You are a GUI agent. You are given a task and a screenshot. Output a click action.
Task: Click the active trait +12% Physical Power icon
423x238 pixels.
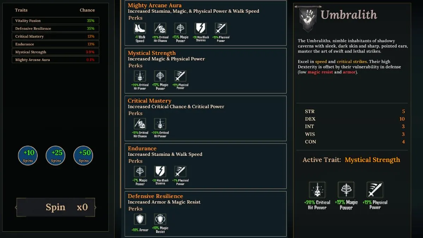375,190
